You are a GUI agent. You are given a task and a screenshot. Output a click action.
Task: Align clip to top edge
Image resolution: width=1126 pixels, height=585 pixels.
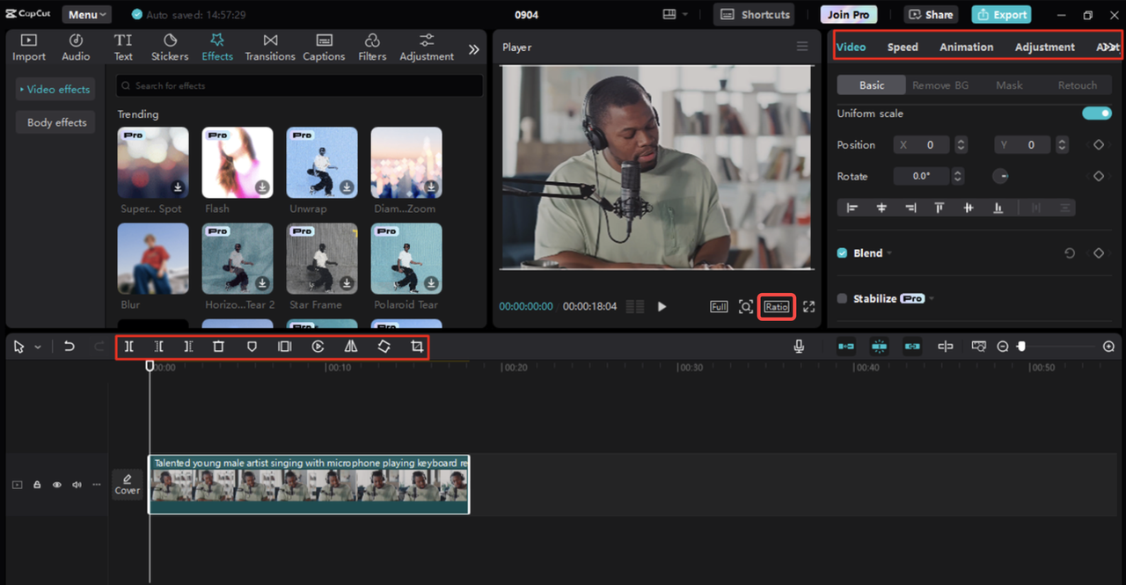(x=940, y=208)
